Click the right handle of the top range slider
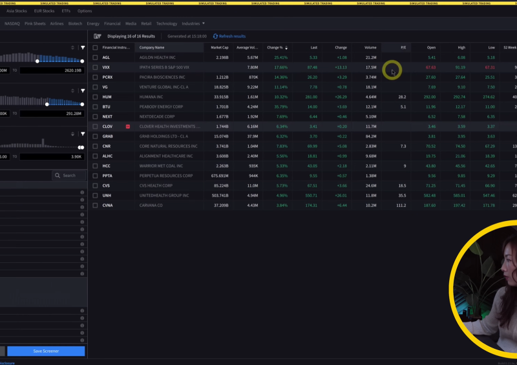Viewport: 517px width, 365px height. click(83, 61)
